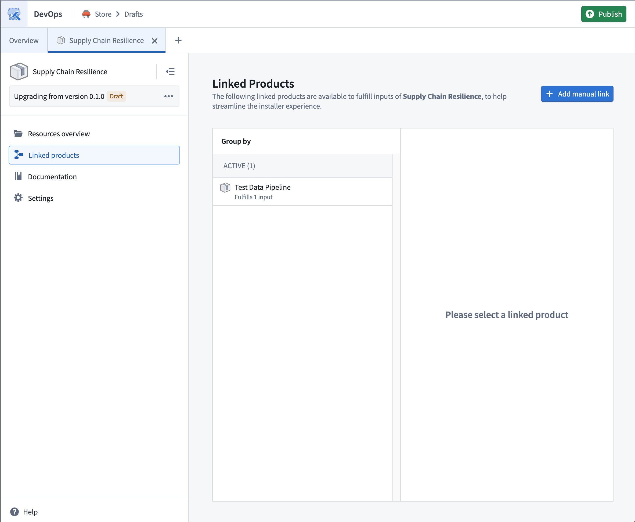The image size is (635, 522).
Task: Click the Store marketplace icon in breadcrumb
Action: 86,14
